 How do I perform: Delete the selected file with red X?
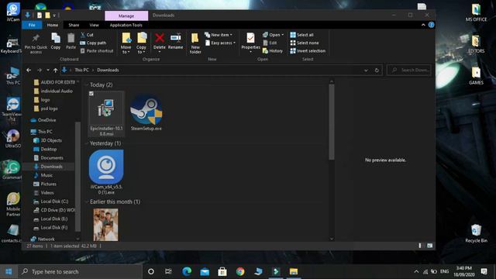point(160,42)
